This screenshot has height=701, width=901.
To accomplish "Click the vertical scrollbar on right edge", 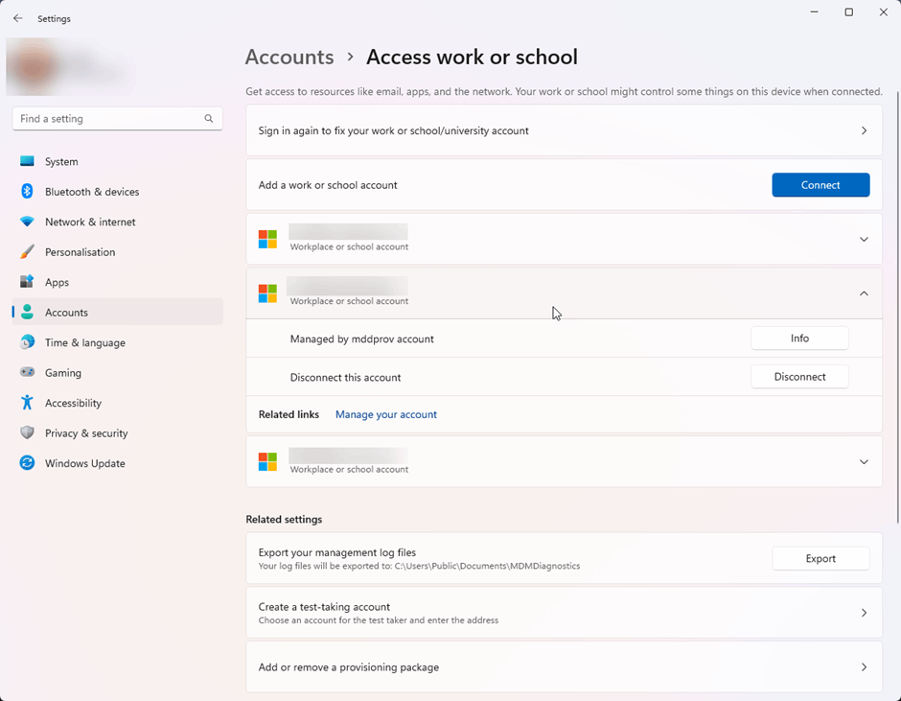I will 897,308.
